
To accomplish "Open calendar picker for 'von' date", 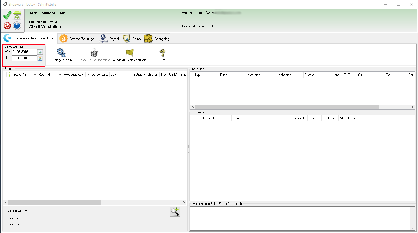I will point(40,52).
